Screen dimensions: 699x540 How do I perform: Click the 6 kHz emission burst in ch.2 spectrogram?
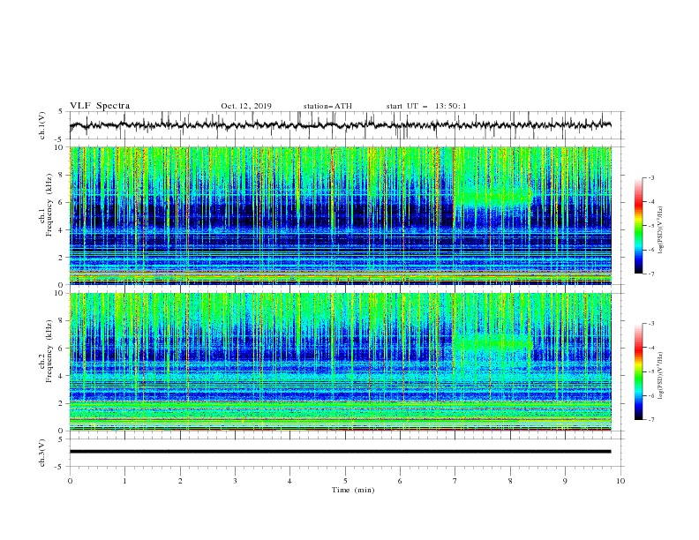pos(492,343)
